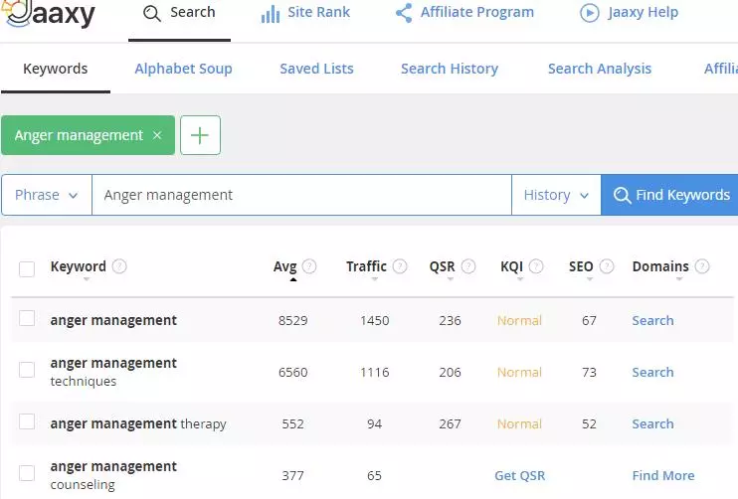Click the Traffic value 65
The width and height of the screenshot is (738, 499).
(375, 476)
